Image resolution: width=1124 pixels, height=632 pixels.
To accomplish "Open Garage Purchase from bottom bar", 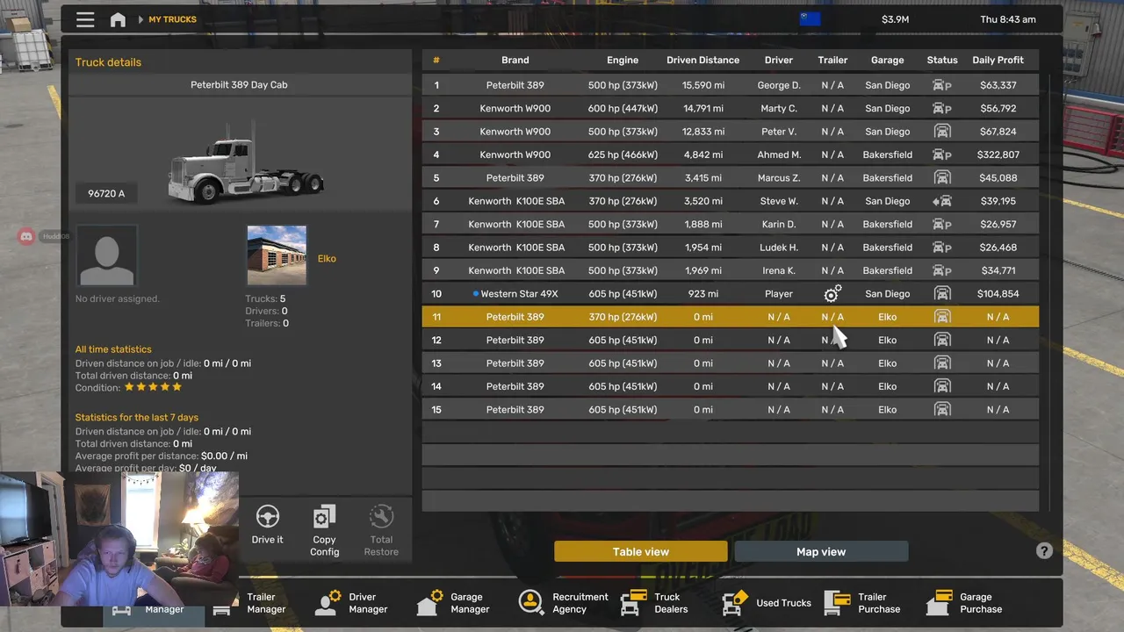I will pyautogui.click(x=964, y=603).
